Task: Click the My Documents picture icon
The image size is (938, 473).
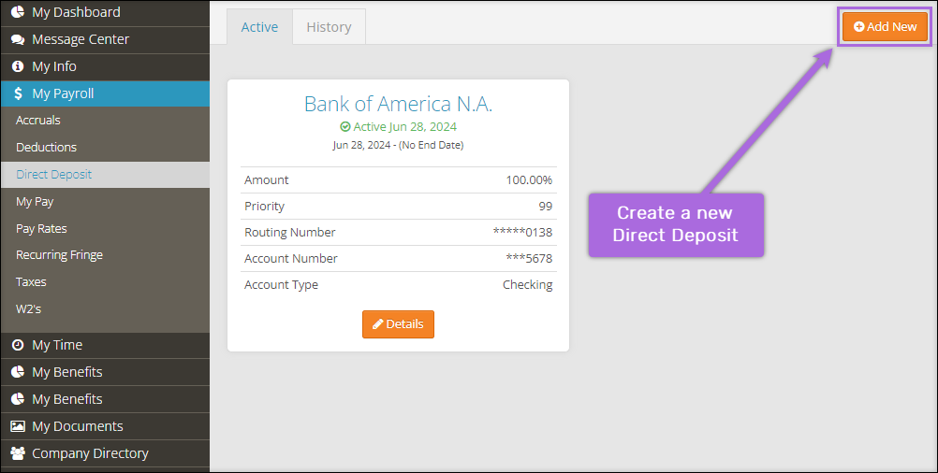Action: (18, 426)
